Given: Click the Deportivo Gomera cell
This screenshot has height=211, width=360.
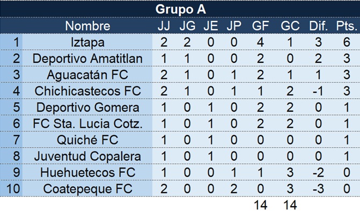Looking at the screenshot, I should pyautogui.click(x=87, y=107).
